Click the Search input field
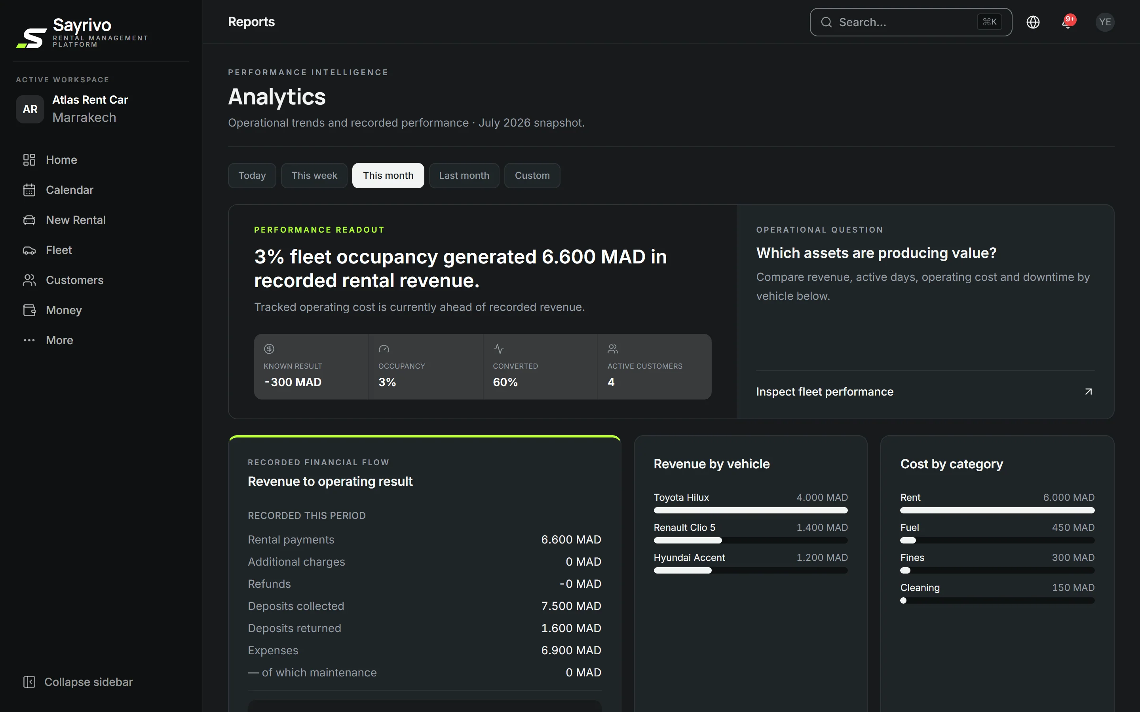The width and height of the screenshot is (1140, 712). [x=910, y=22]
